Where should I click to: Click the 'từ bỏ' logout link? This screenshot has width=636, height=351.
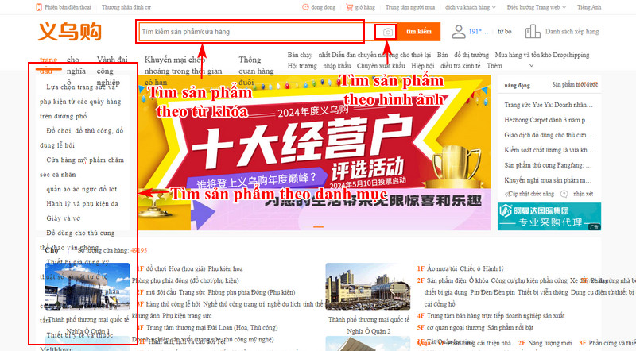tap(505, 32)
